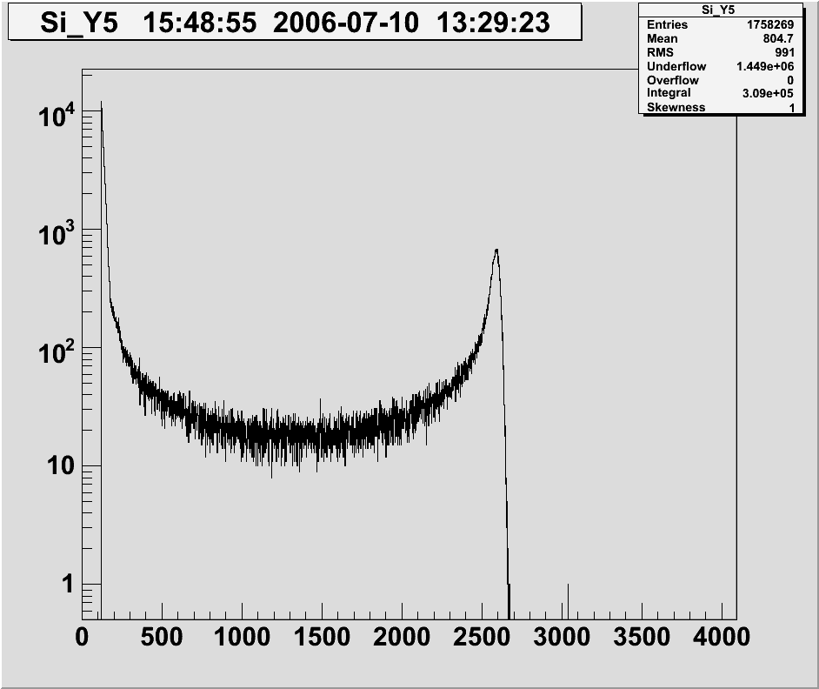Click the histogram peak near 2600
819x689 pixels.
(496, 251)
